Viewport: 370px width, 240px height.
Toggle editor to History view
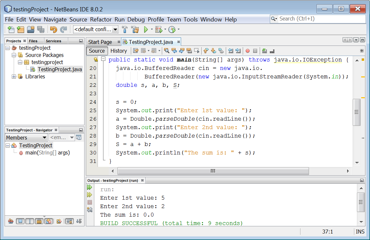119,51
